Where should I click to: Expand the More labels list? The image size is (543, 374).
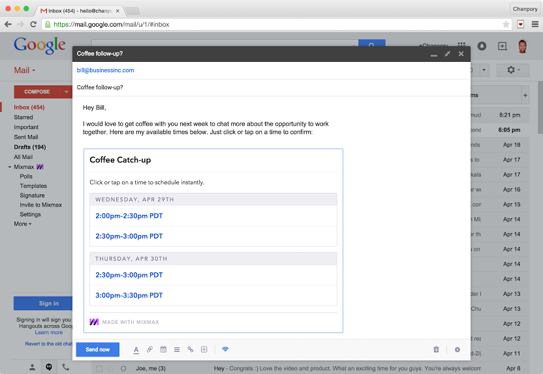(x=22, y=224)
